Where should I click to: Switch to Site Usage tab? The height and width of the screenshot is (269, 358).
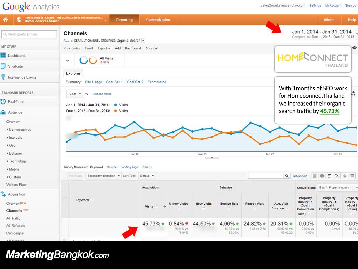(93, 82)
